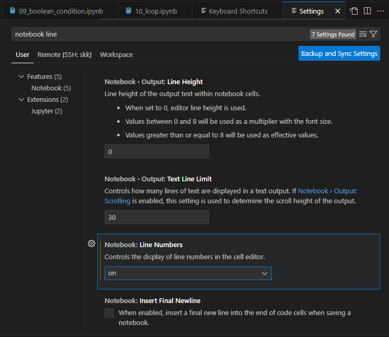Open the More Actions ellipsis menu
Viewport: 389px width, 337px height.
pos(381,11)
